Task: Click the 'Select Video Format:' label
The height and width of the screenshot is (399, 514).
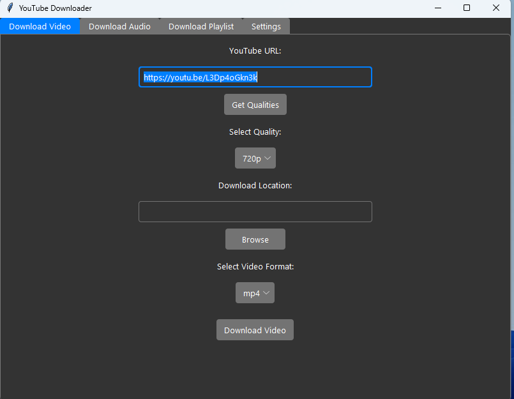Action: pos(255,267)
